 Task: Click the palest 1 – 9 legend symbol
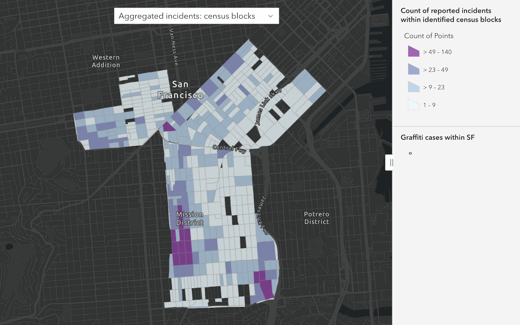click(414, 105)
